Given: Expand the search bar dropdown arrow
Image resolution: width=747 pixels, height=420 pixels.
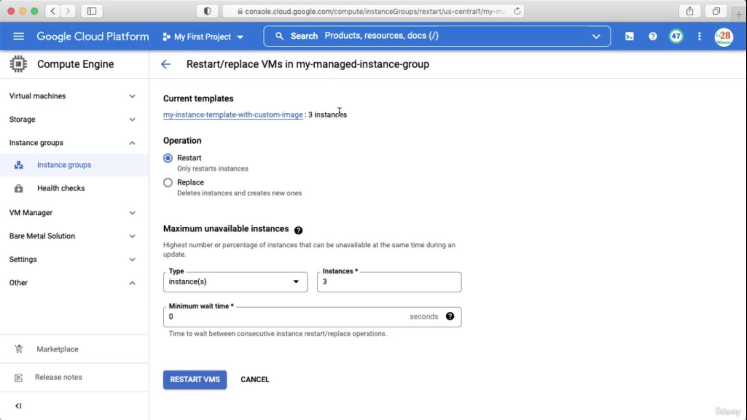Looking at the screenshot, I should coord(596,36).
